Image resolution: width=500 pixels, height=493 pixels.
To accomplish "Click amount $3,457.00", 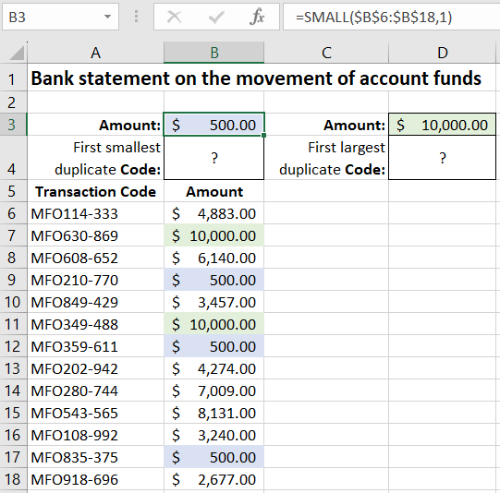I will [x=214, y=302].
